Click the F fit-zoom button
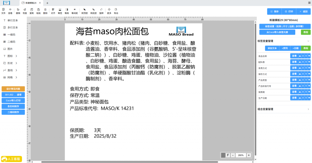This screenshot has height=163, width=312. click(228, 155)
